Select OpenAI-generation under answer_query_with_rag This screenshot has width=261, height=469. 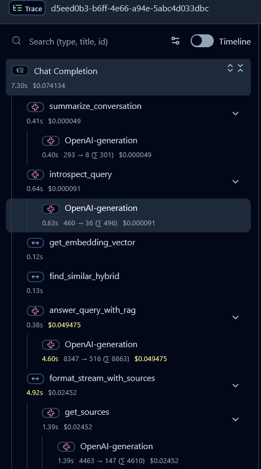(x=139, y=351)
